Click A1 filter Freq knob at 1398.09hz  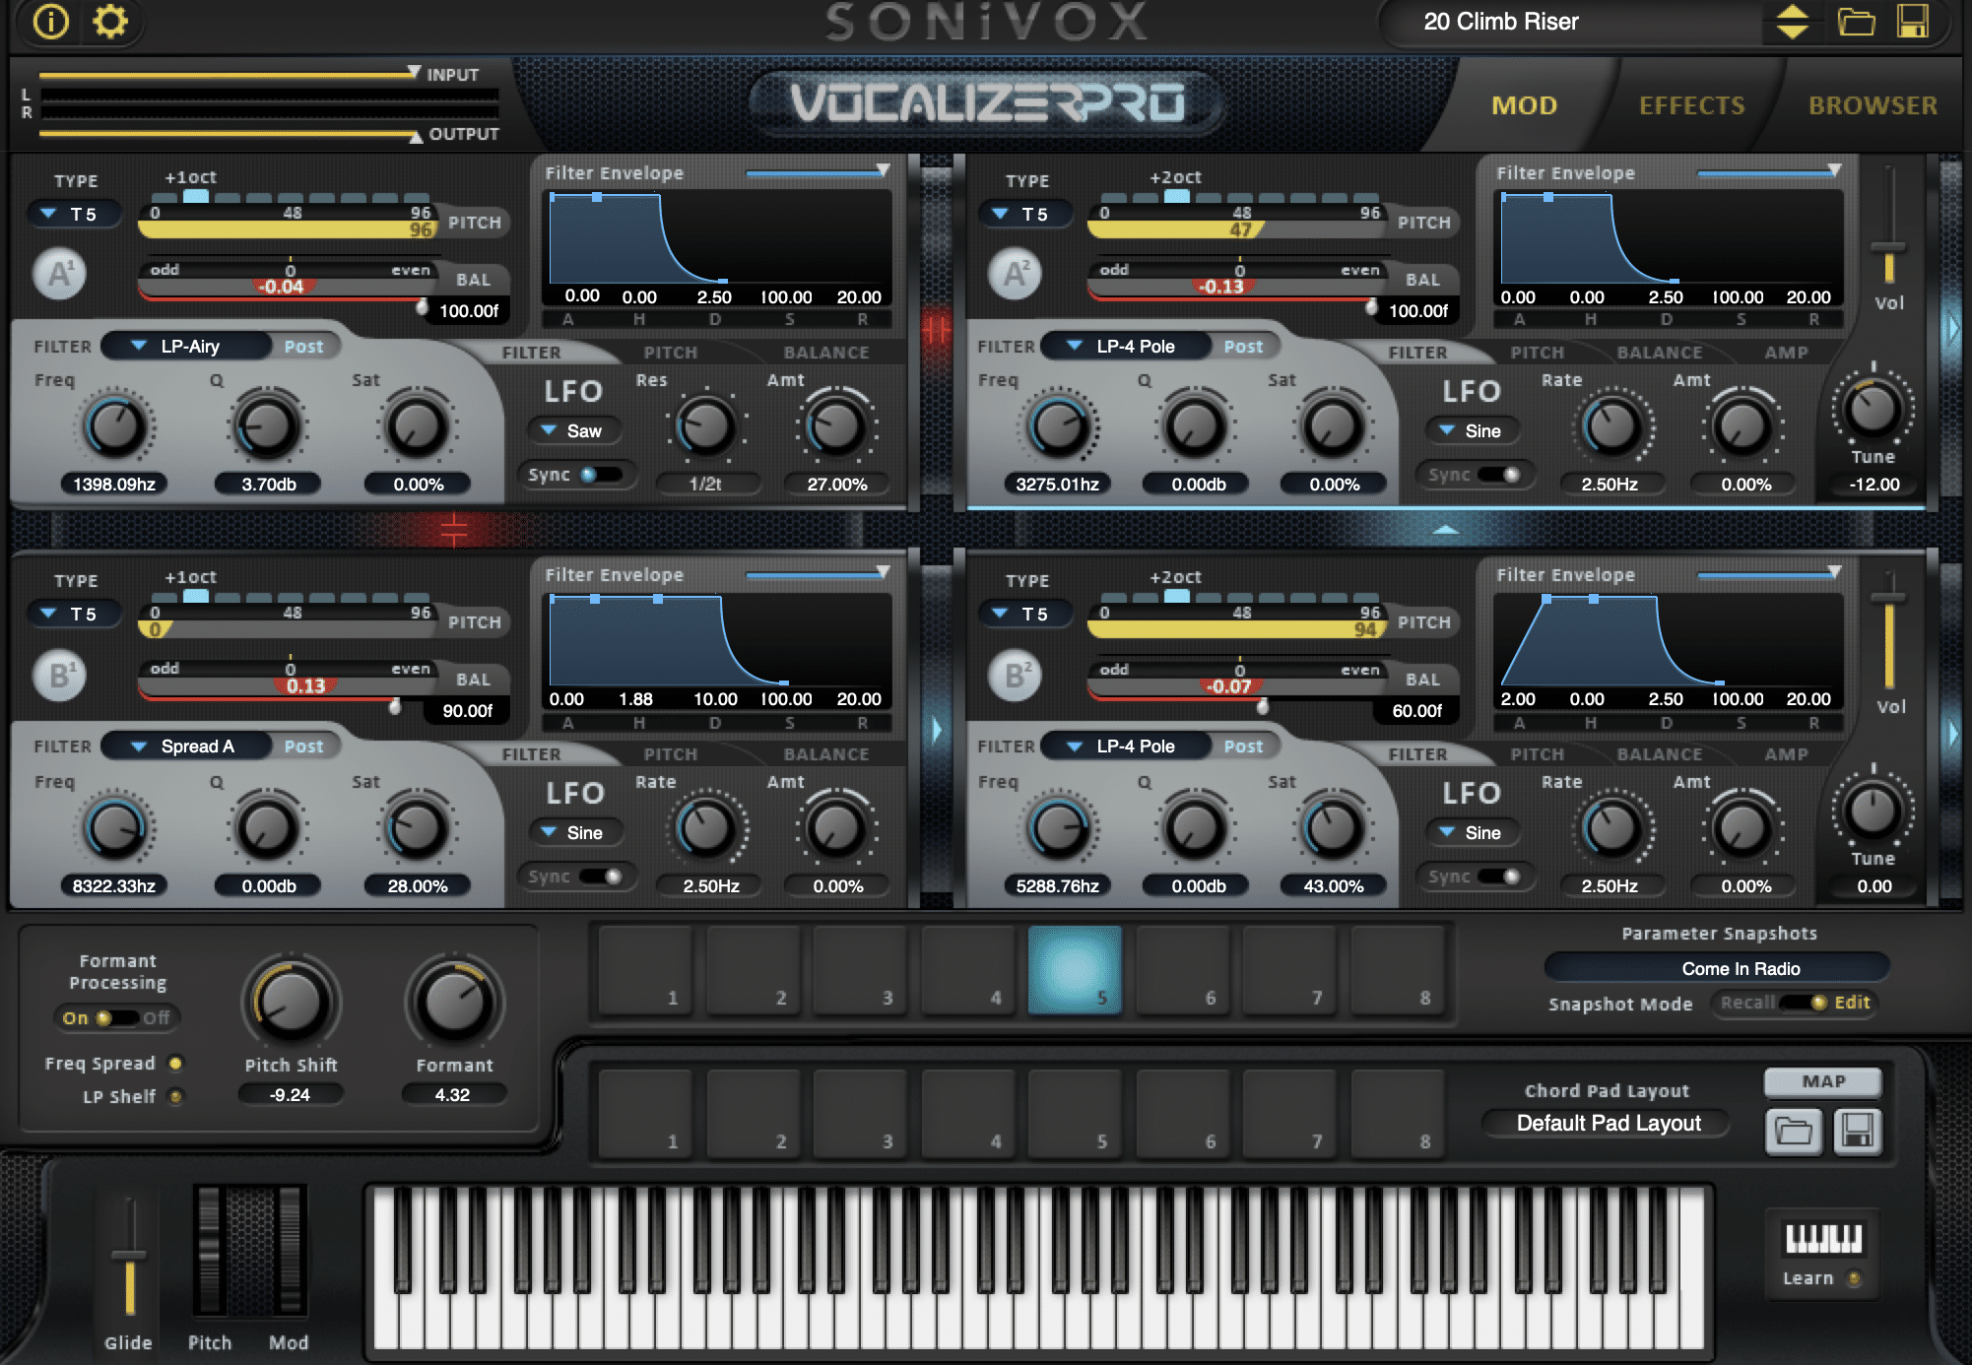pos(116,426)
